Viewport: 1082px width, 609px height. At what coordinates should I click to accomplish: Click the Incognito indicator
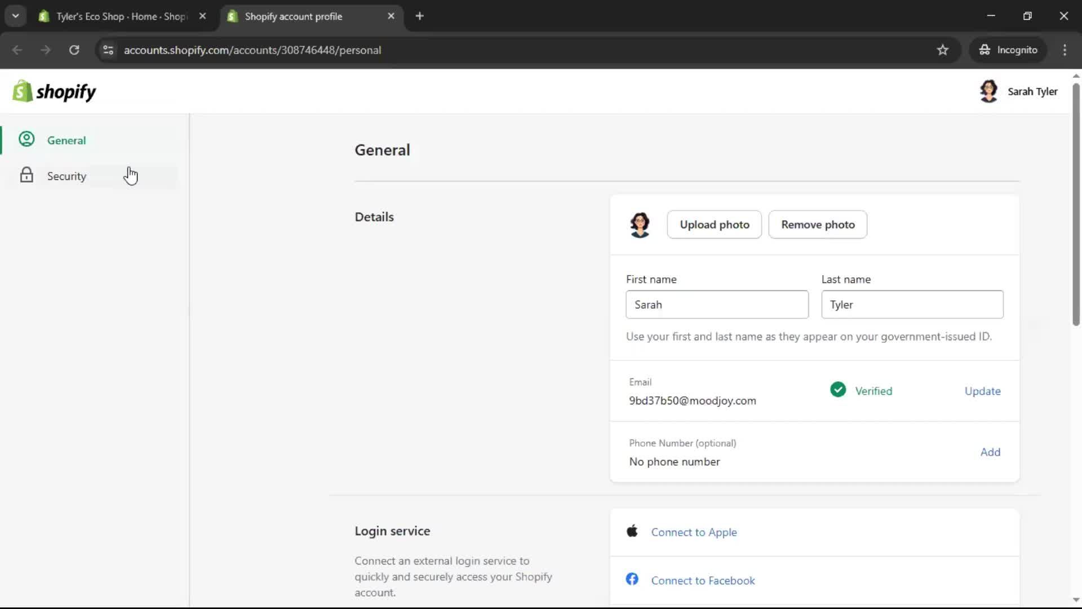[1008, 50]
